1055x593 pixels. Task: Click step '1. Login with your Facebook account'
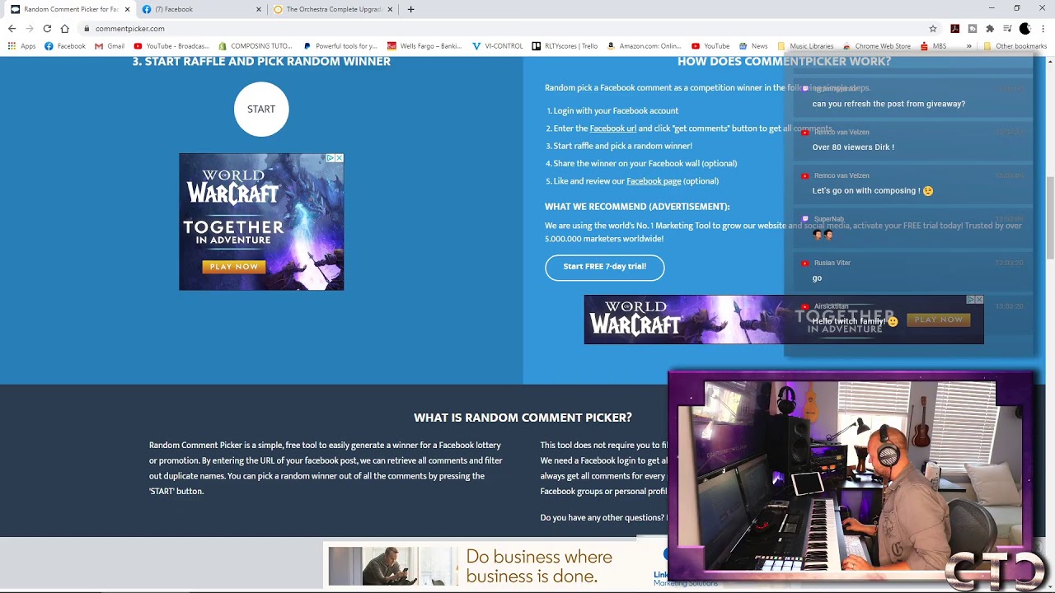point(612,111)
